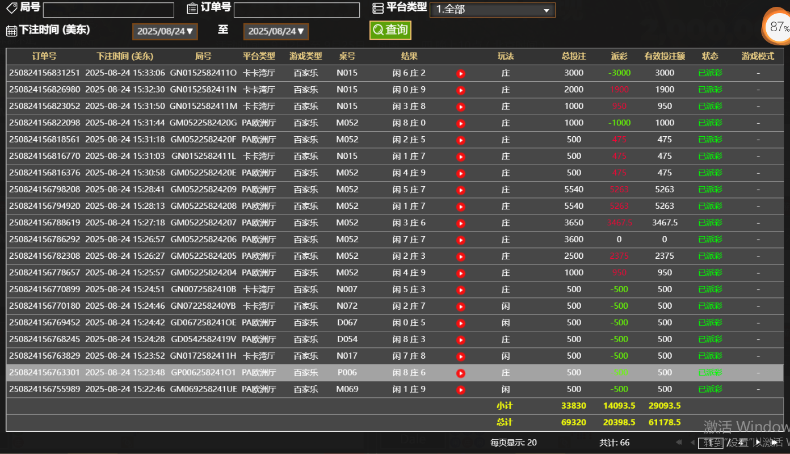Play video replay for order 250824156831251

pyautogui.click(x=461, y=73)
